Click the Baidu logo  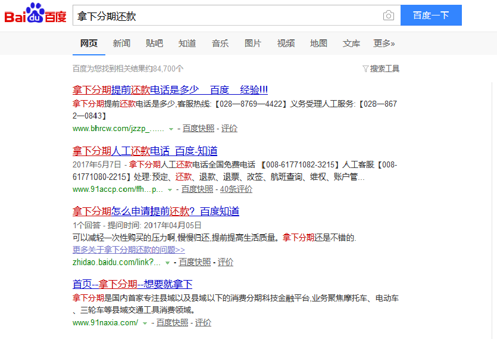pos(35,13)
